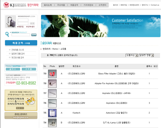Click the 글라스 shopping center button
The height and width of the screenshot is (128, 161).
pos(13,69)
